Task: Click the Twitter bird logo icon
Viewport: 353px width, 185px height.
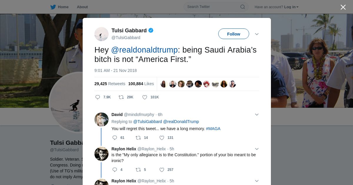Action: tap(53, 7)
